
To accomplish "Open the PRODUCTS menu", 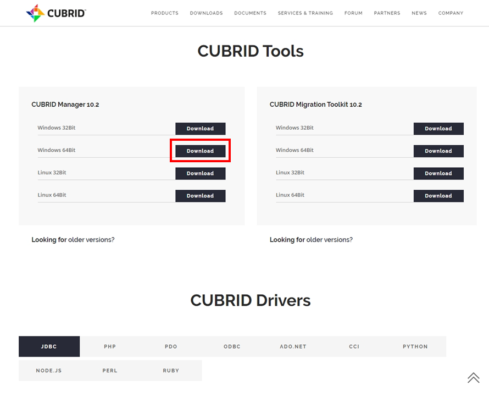I will coord(165,13).
